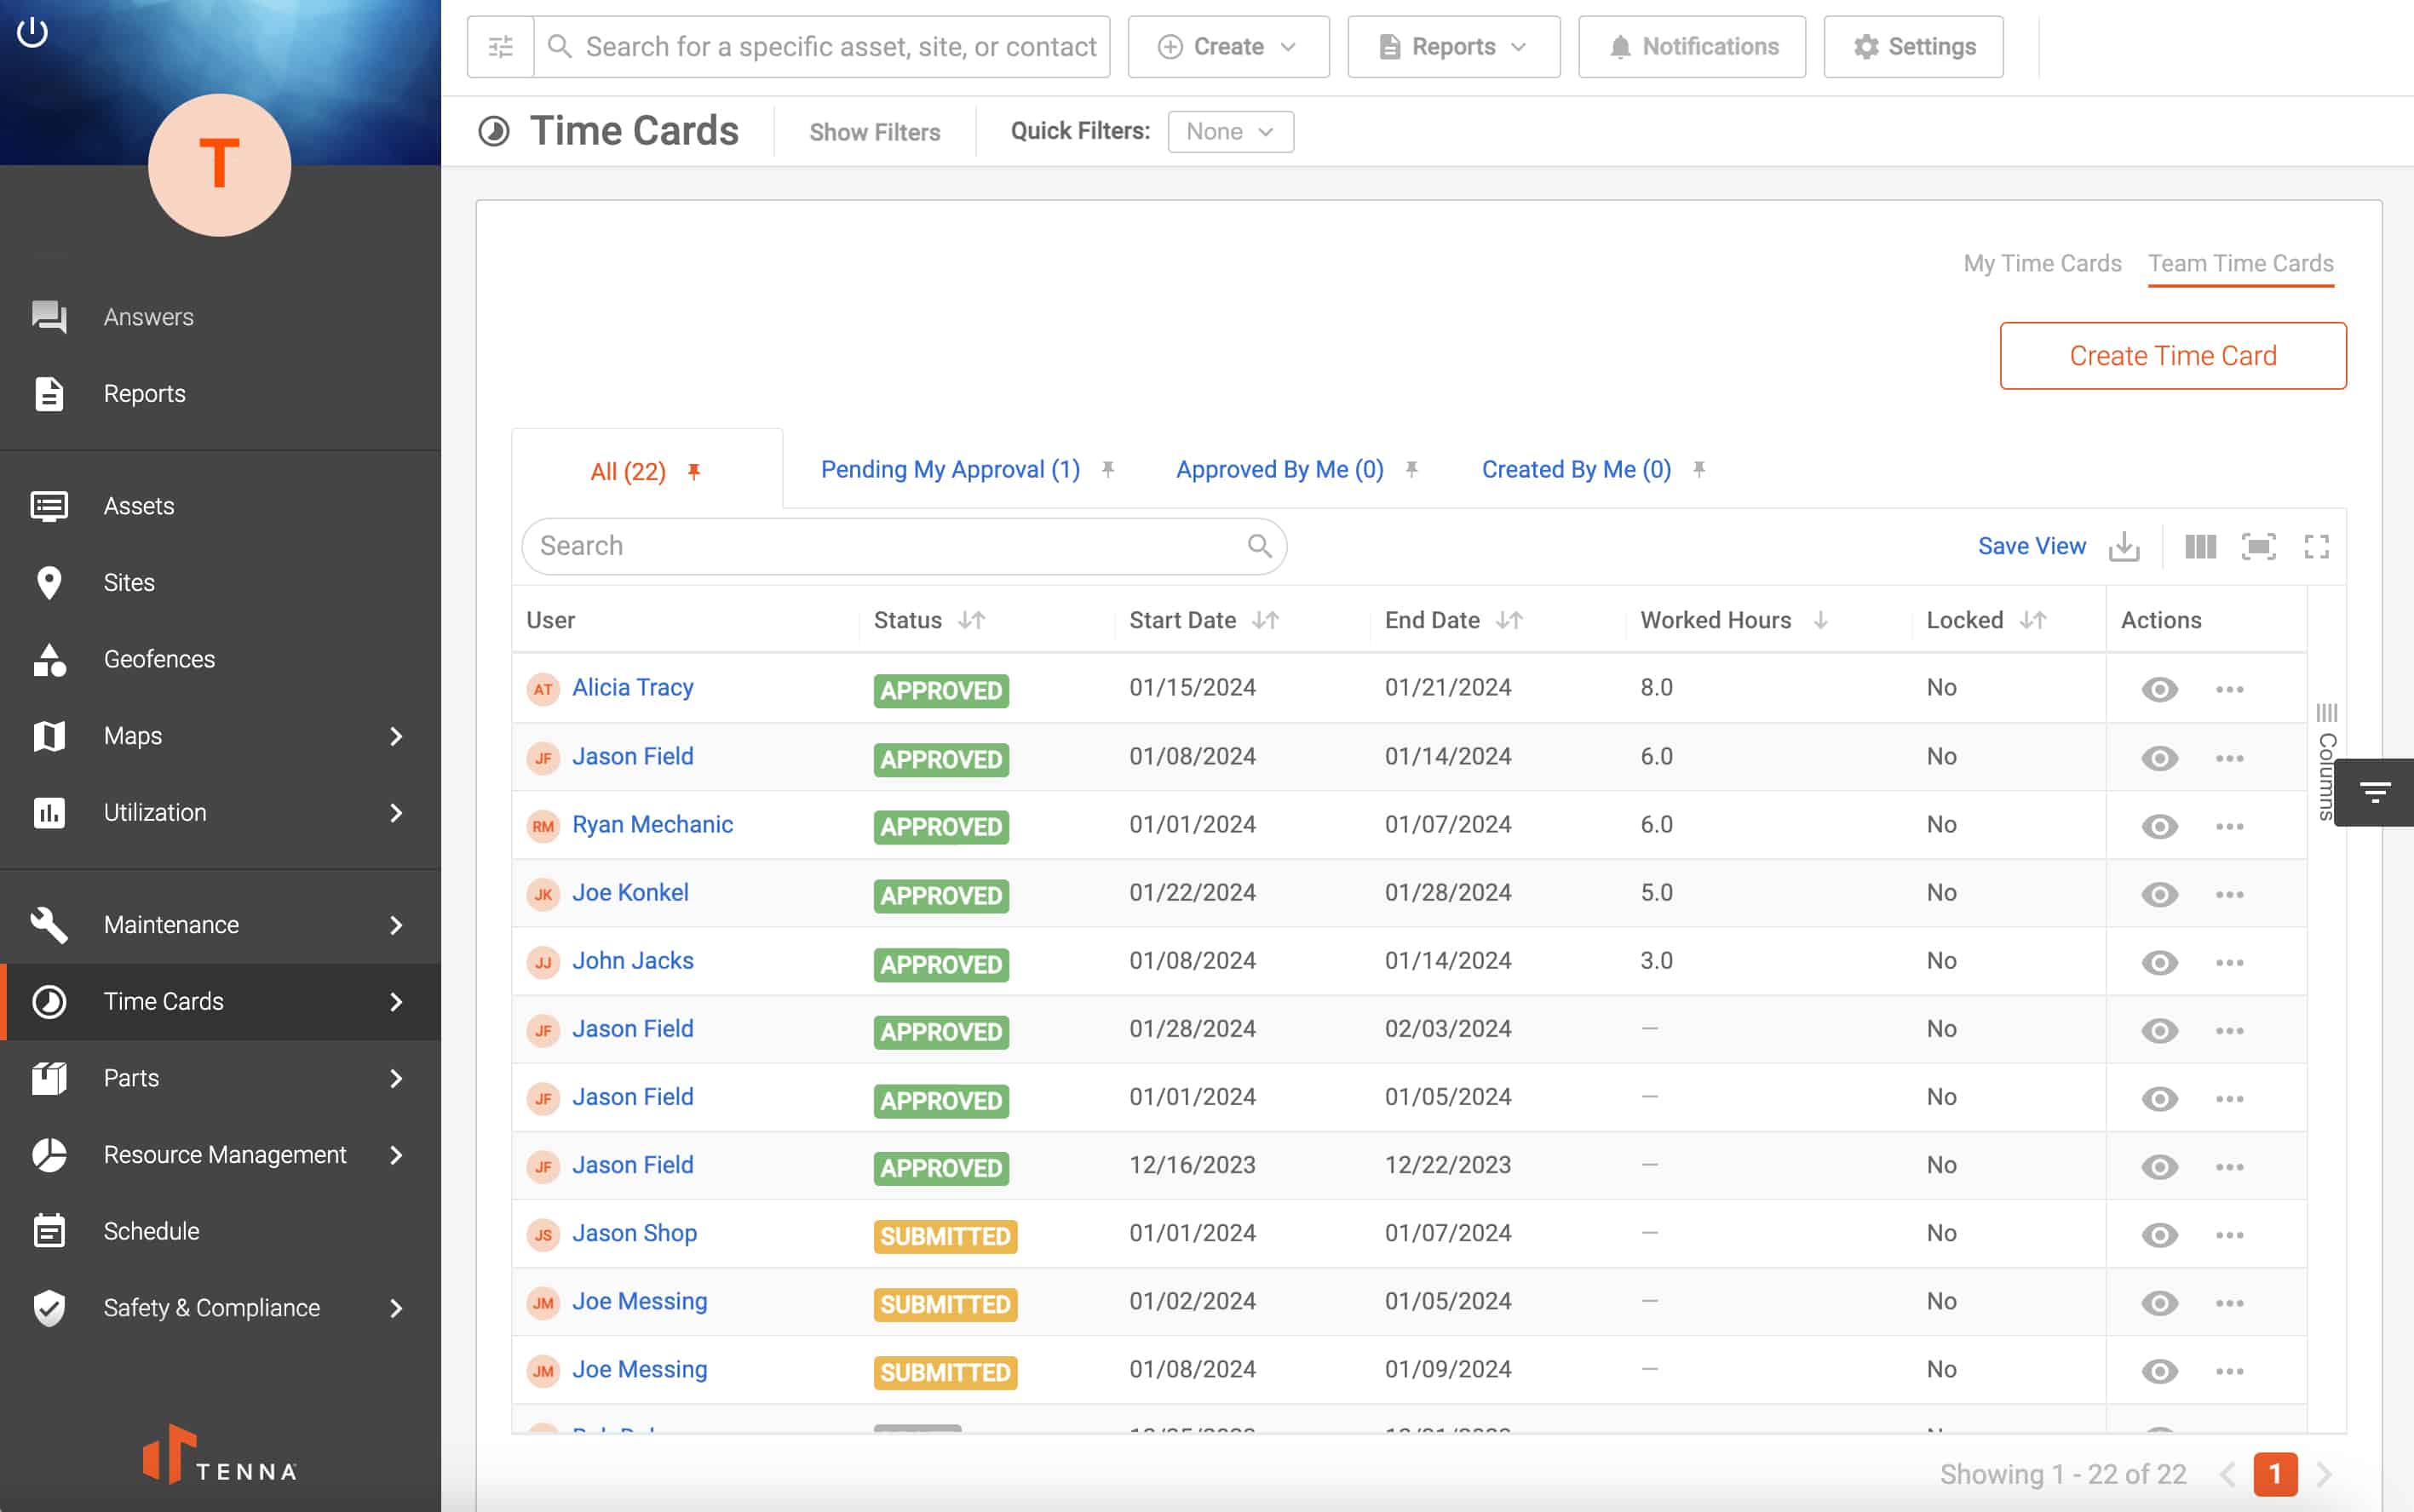Click the Save View button
The height and width of the screenshot is (1512, 2414).
[x=2031, y=545]
